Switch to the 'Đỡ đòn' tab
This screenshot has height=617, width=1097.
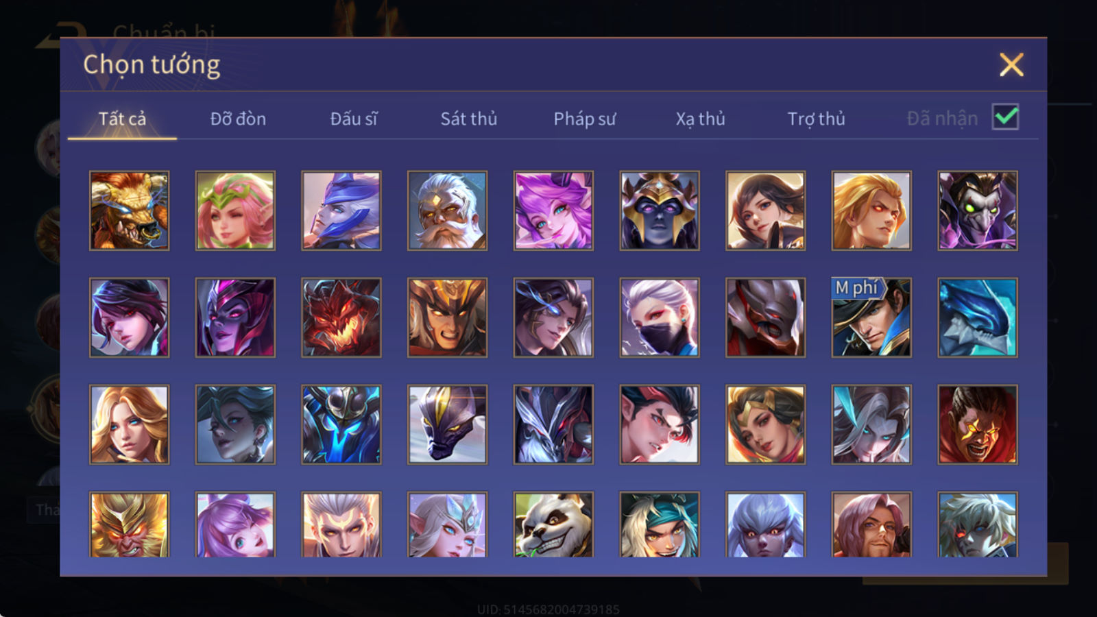[x=238, y=119]
